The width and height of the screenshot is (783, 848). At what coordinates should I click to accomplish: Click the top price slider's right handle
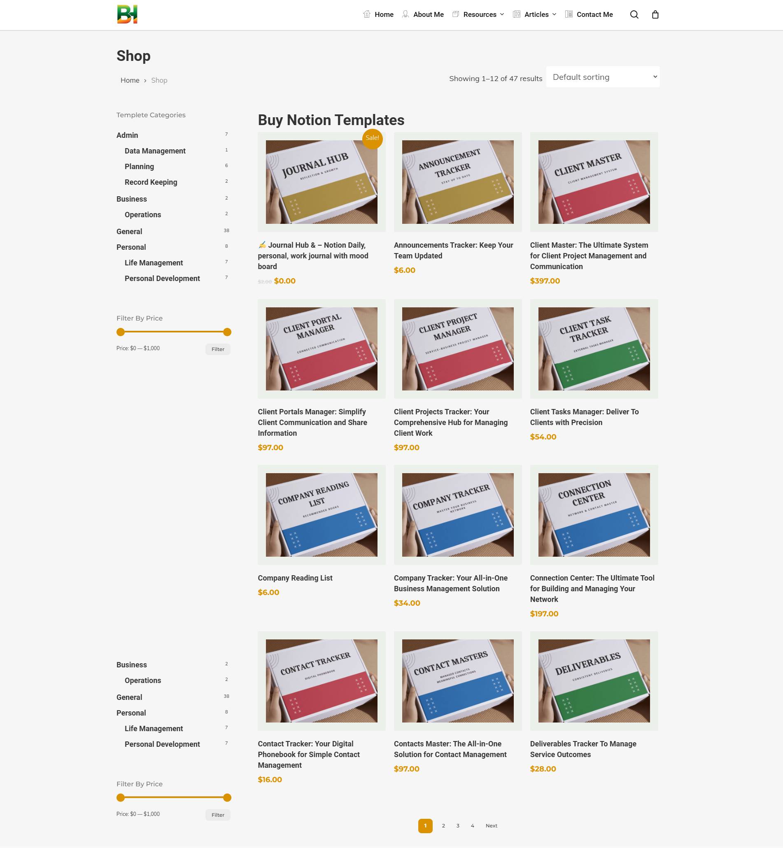click(227, 332)
